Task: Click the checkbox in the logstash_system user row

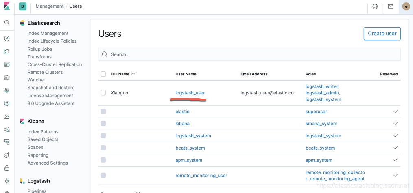Action: pyautogui.click(x=103, y=136)
